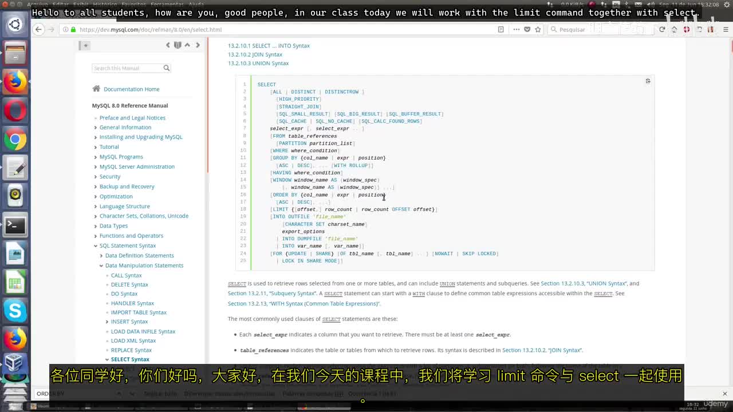This screenshot has width=733, height=412.
Task: Open the page actions three-dot menu
Action: pos(517,30)
